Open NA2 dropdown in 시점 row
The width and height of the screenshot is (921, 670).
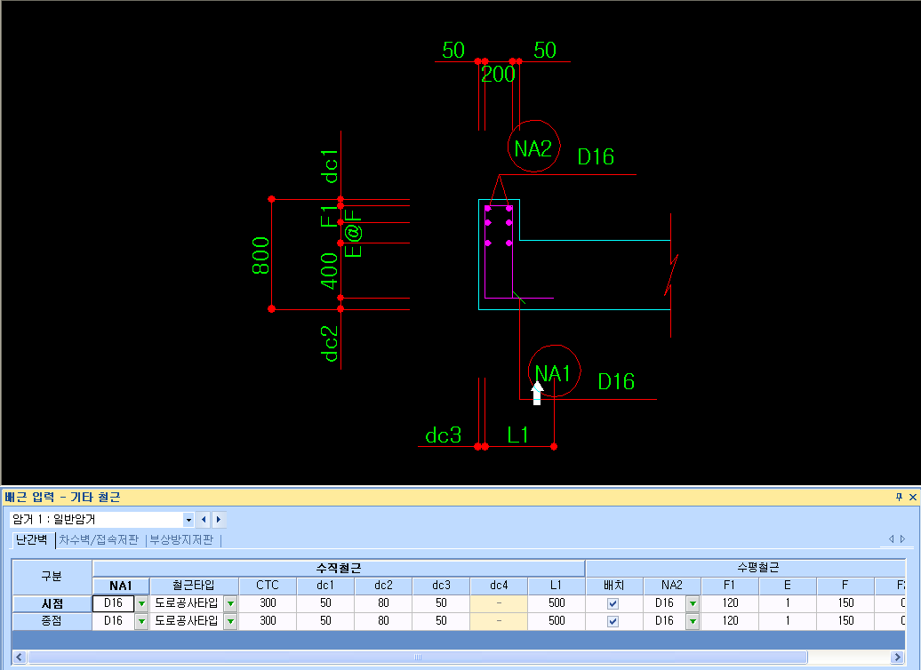pyautogui.click(x=693, y=603)
